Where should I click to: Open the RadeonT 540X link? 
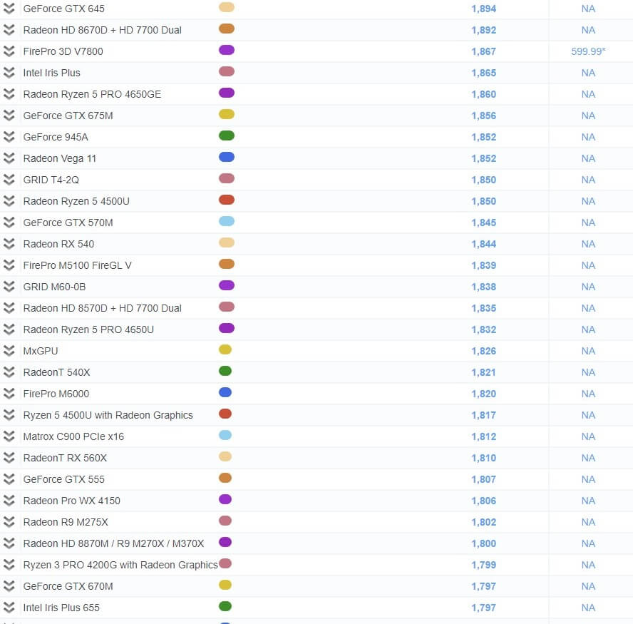pos(56,372)
